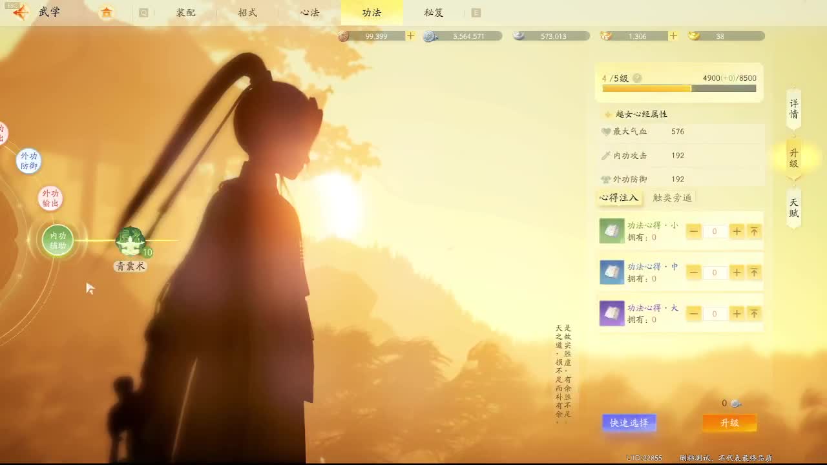The width and height of the screenshot is (827, 465).
Task: Click the E key tab-switch icon
Action: pyautogui.click(x=476, y=13)
